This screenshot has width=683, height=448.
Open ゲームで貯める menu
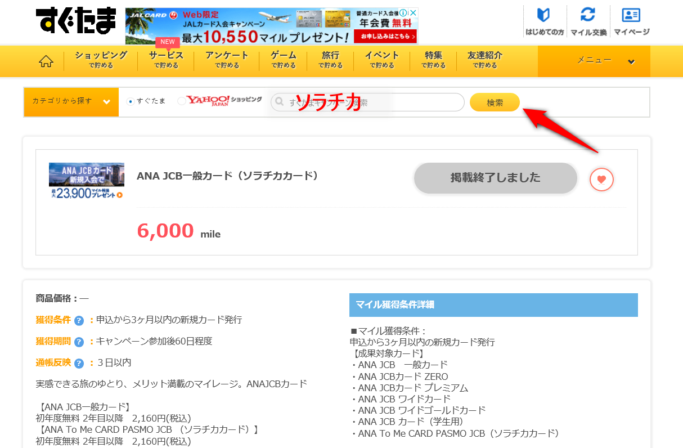pos(284,60)
